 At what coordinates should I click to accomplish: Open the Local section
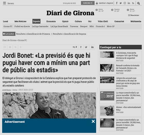5,22
